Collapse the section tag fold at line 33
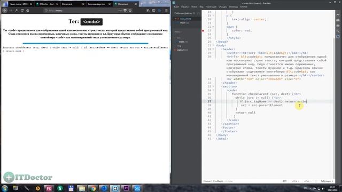Viewport: 342px width, 192px height. click(x=213, y=86)
